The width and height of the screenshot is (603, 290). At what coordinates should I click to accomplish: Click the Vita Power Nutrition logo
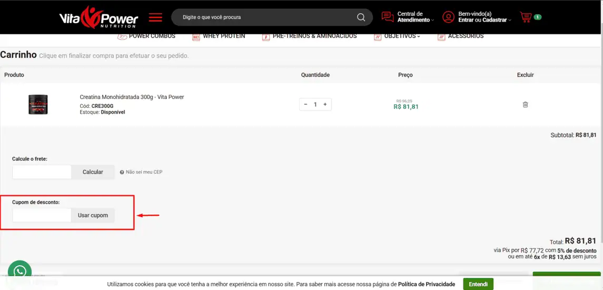point(98,17)
